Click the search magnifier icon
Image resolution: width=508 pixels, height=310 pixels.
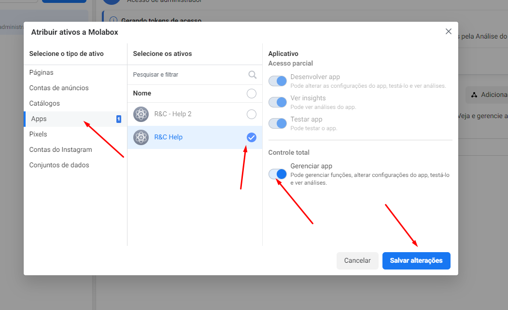pyautogui.click(x=253, y=75)
